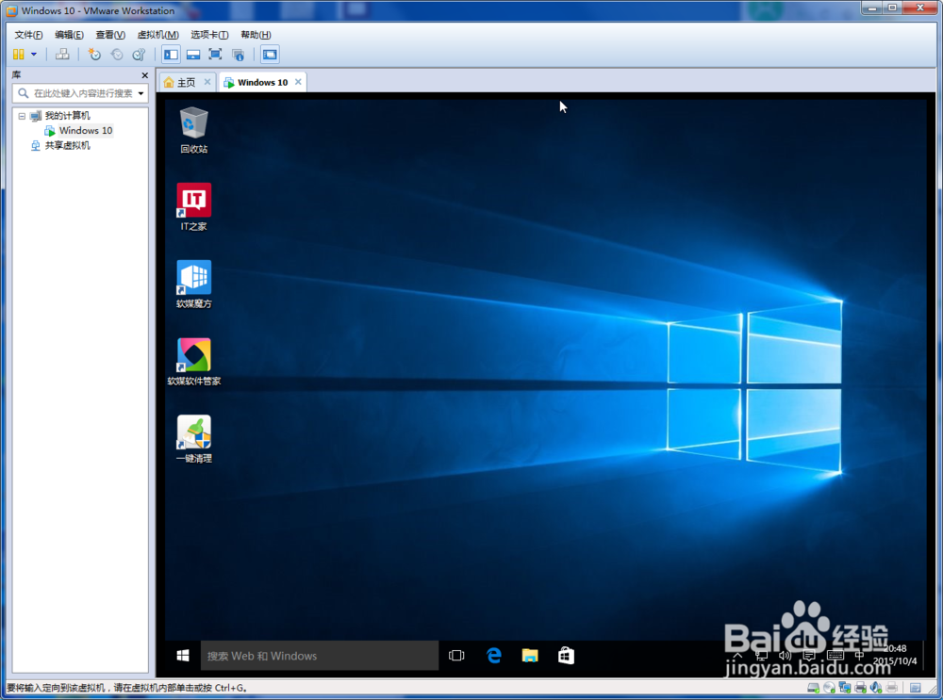
Task: Open the 回收站 recycle bin icon
Action: [x=193, y=130]
